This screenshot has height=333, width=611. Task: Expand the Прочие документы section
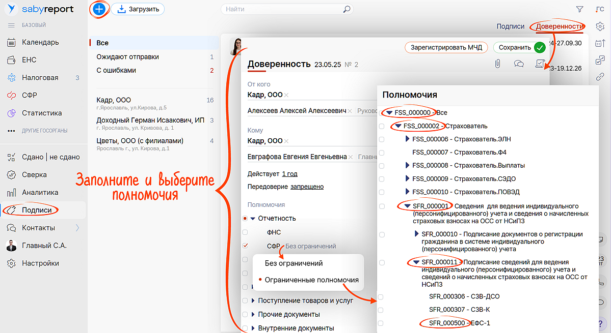coord(253,314)
